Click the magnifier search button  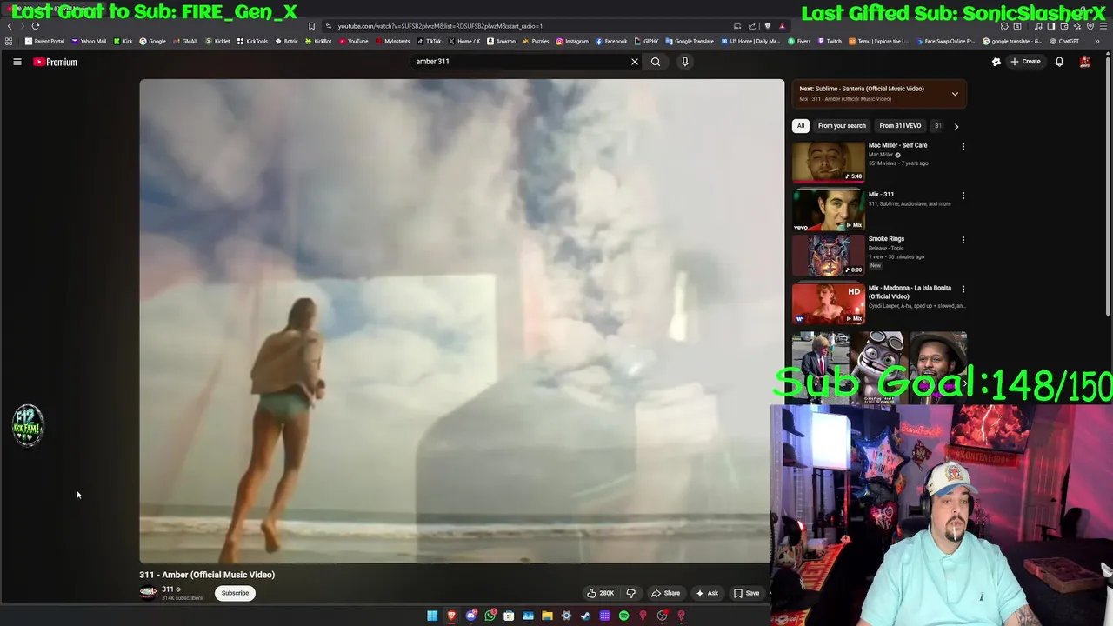[x=656, y=62]
